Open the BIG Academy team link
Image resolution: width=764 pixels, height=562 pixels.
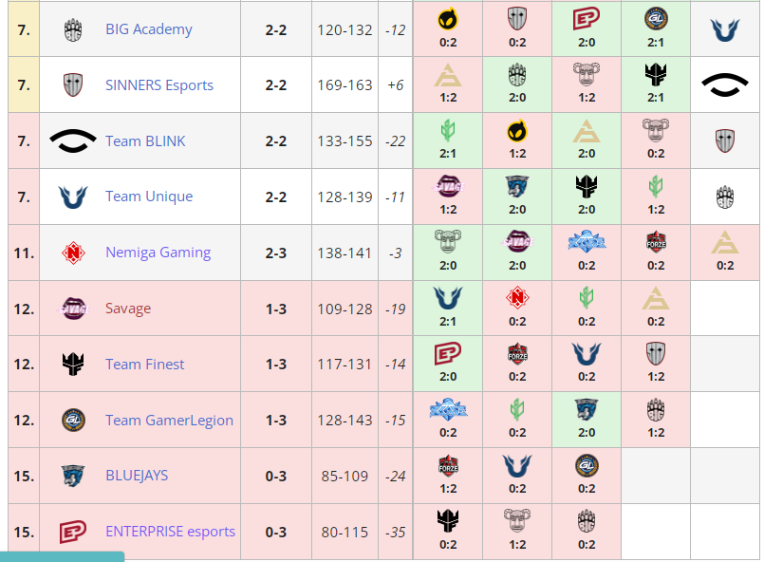(x=148, y=29)
